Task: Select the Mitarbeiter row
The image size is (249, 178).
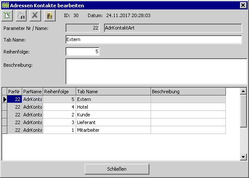Action: click(114, 130)
